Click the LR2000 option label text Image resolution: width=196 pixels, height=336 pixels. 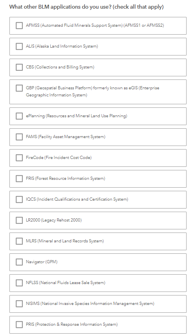point(54,220)
